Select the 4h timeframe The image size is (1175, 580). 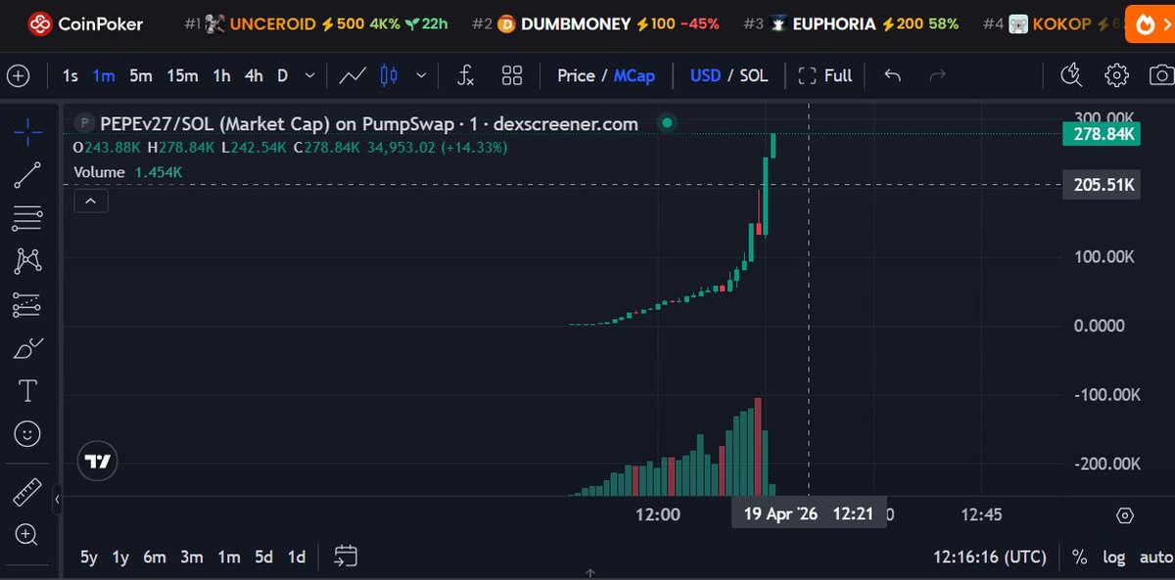254,75
